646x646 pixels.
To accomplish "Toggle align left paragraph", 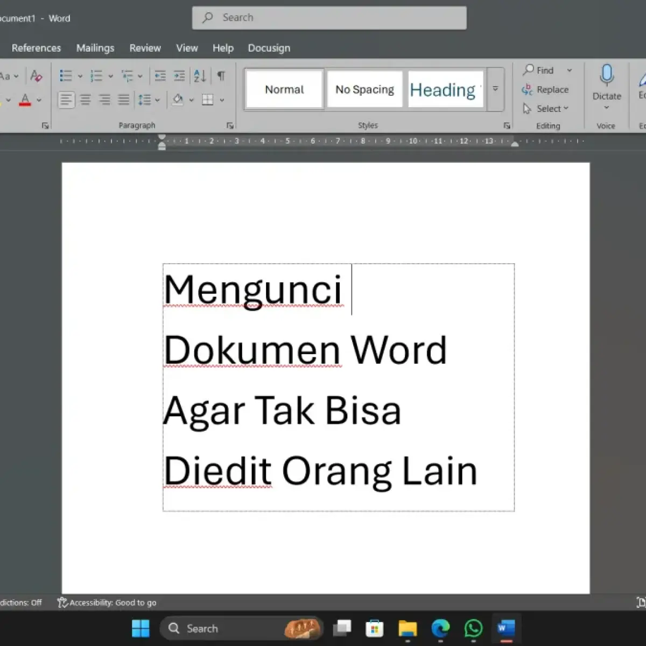I will [x=66, y=100].
